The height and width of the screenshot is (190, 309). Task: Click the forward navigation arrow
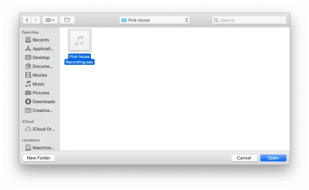tap(36, 20)
